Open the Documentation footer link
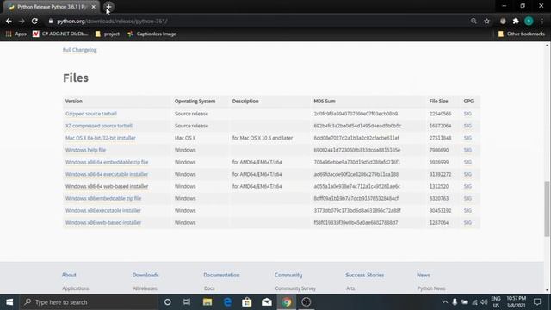551x310 pixels. pyautogui.click(x=221, y=275)
